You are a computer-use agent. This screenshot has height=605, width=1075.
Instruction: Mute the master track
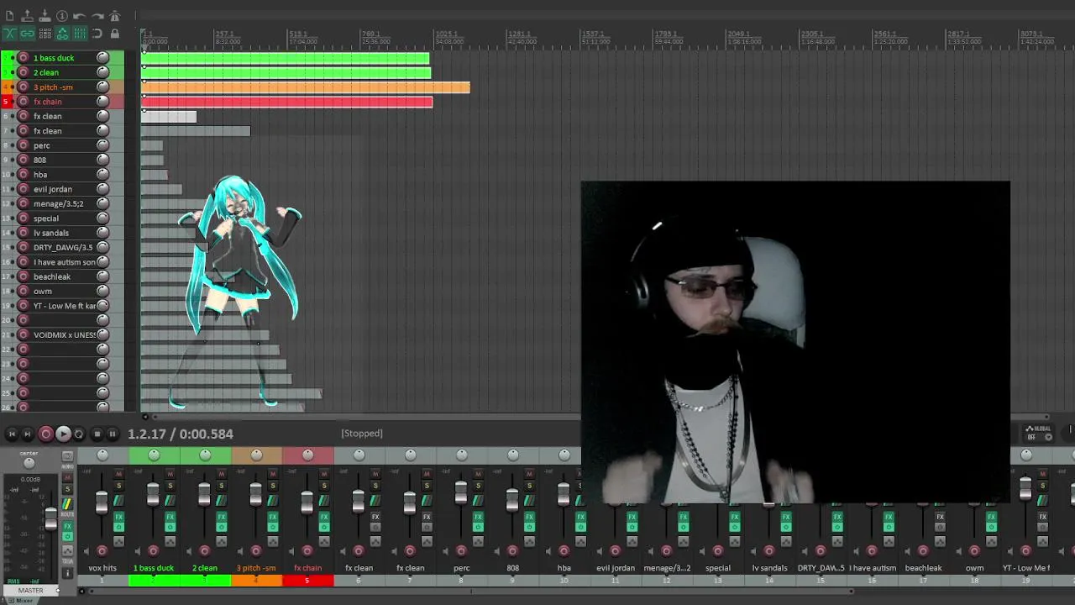tap(67, 477)
